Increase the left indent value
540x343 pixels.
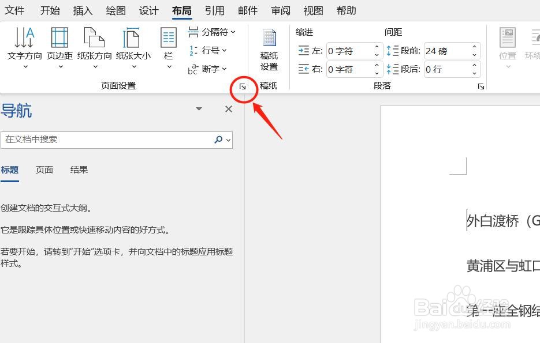click(x=377, y=47)
